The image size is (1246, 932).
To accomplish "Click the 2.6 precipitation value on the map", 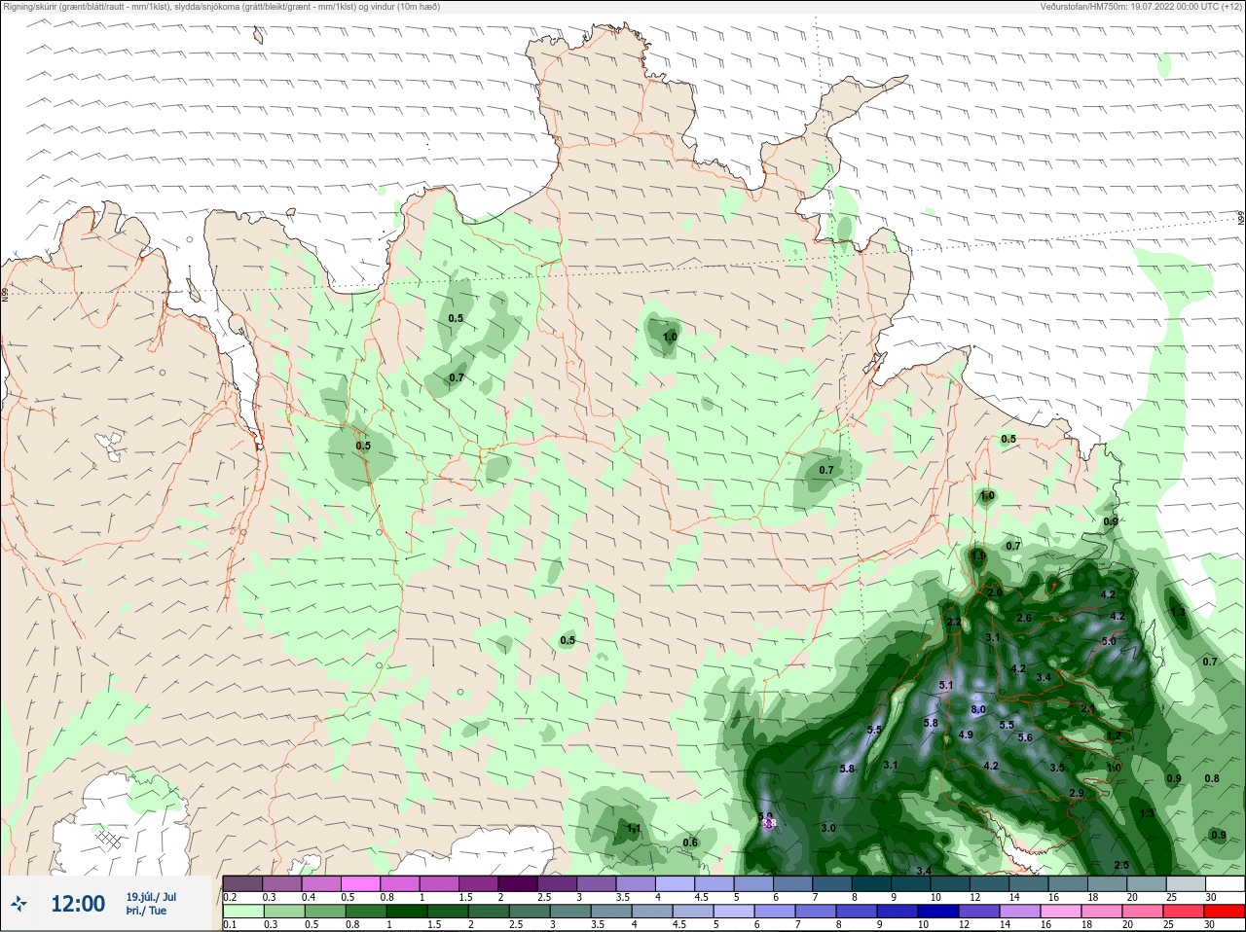I will [1024, 618].
